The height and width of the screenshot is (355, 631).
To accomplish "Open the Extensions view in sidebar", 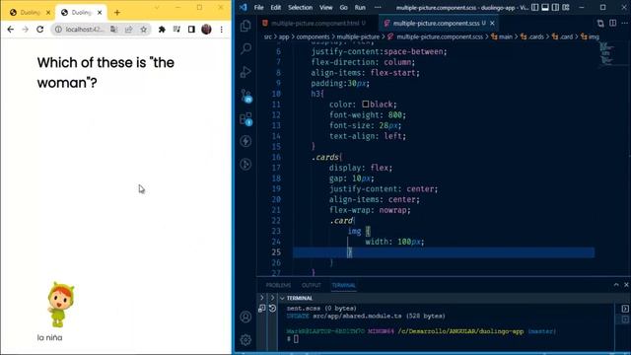I will point(245,118).
